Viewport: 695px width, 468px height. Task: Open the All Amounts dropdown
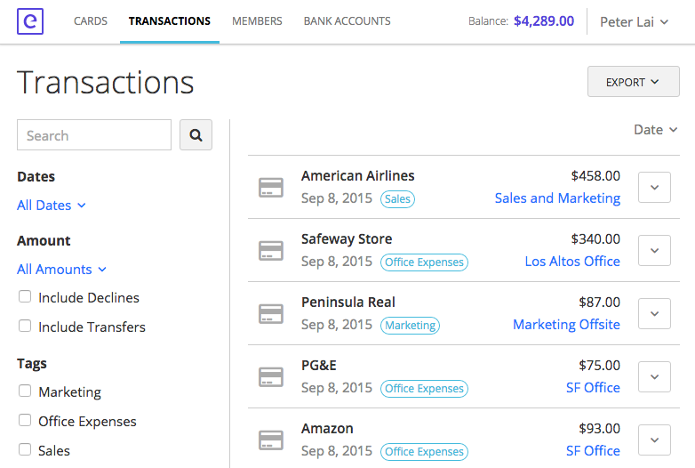tap(61, 270)
